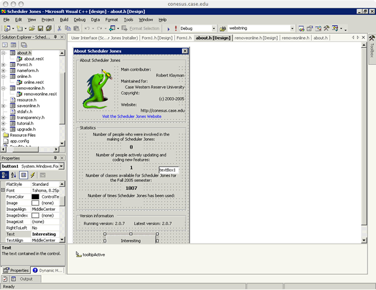Click the Save icon in toolbar
This screenshot has height=290, width=376.
click(41, 28)
